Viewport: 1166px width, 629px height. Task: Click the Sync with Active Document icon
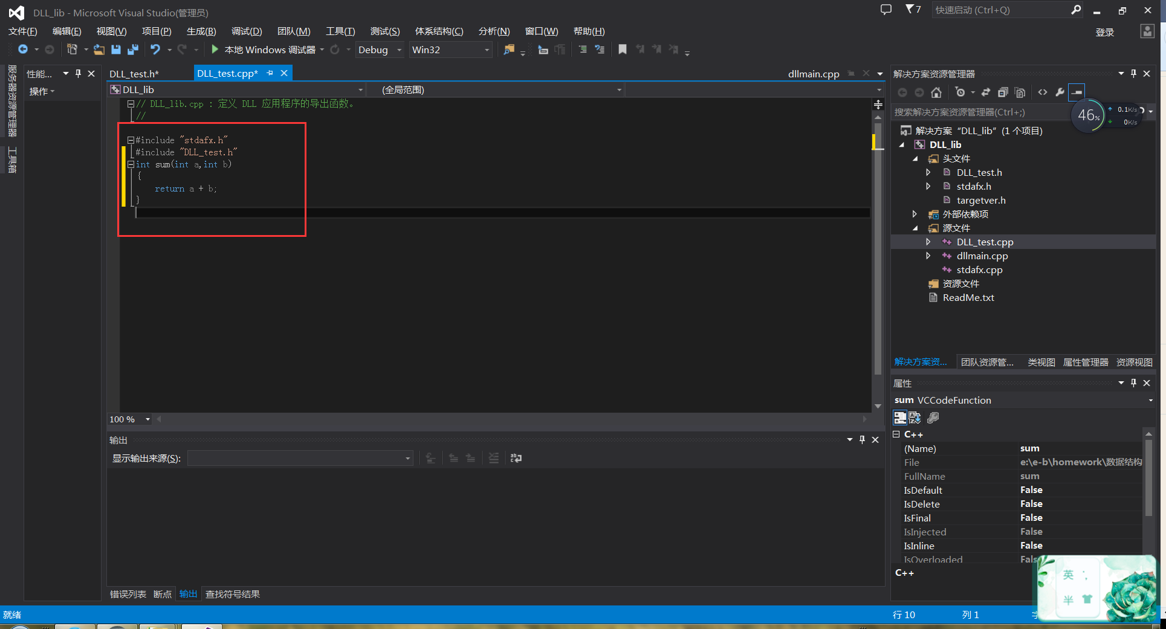986,92
